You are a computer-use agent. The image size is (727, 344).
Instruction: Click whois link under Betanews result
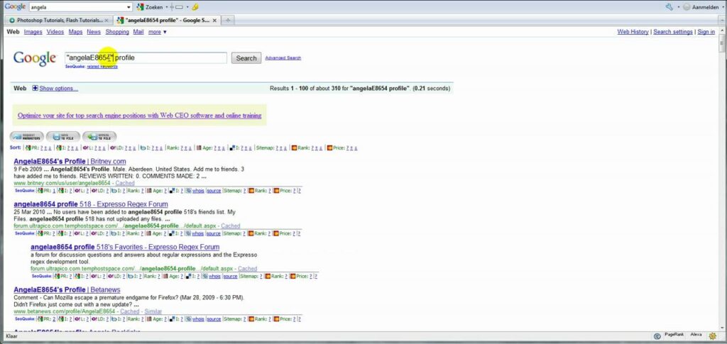point(199,319)
